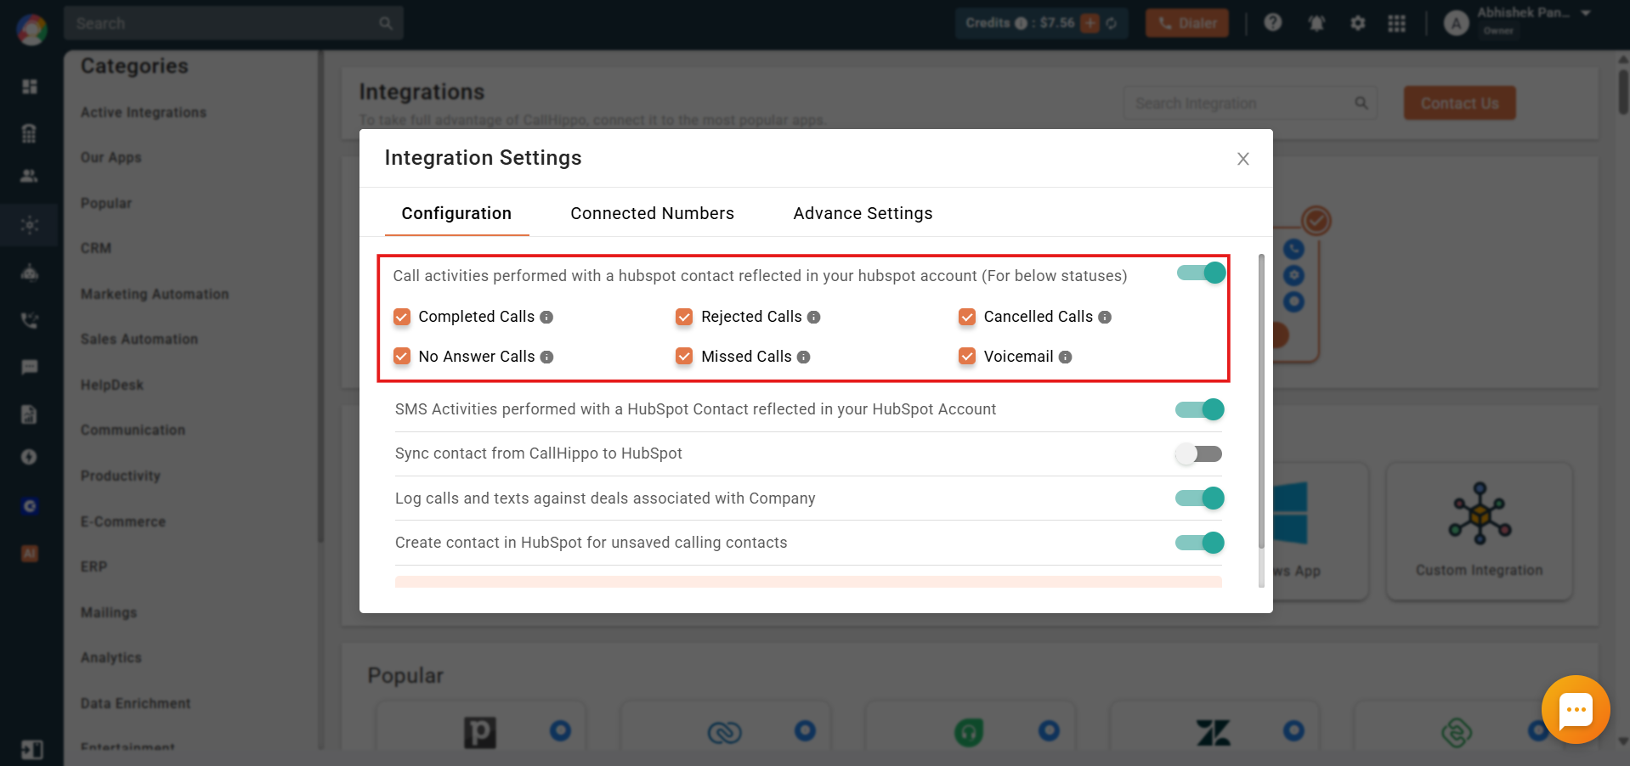
Task: Toggle Log calls and texts against deals
Action: point(1199,498)
